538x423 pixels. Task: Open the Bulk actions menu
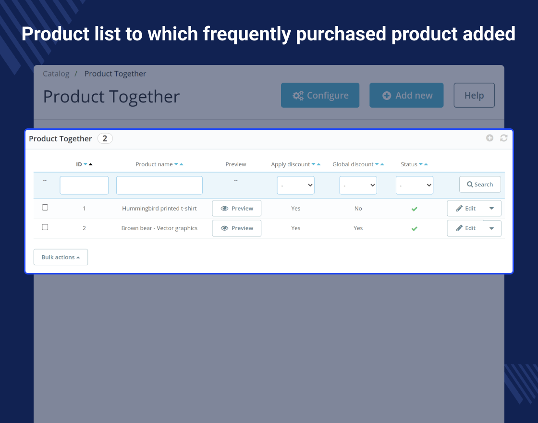pos(61,257)
